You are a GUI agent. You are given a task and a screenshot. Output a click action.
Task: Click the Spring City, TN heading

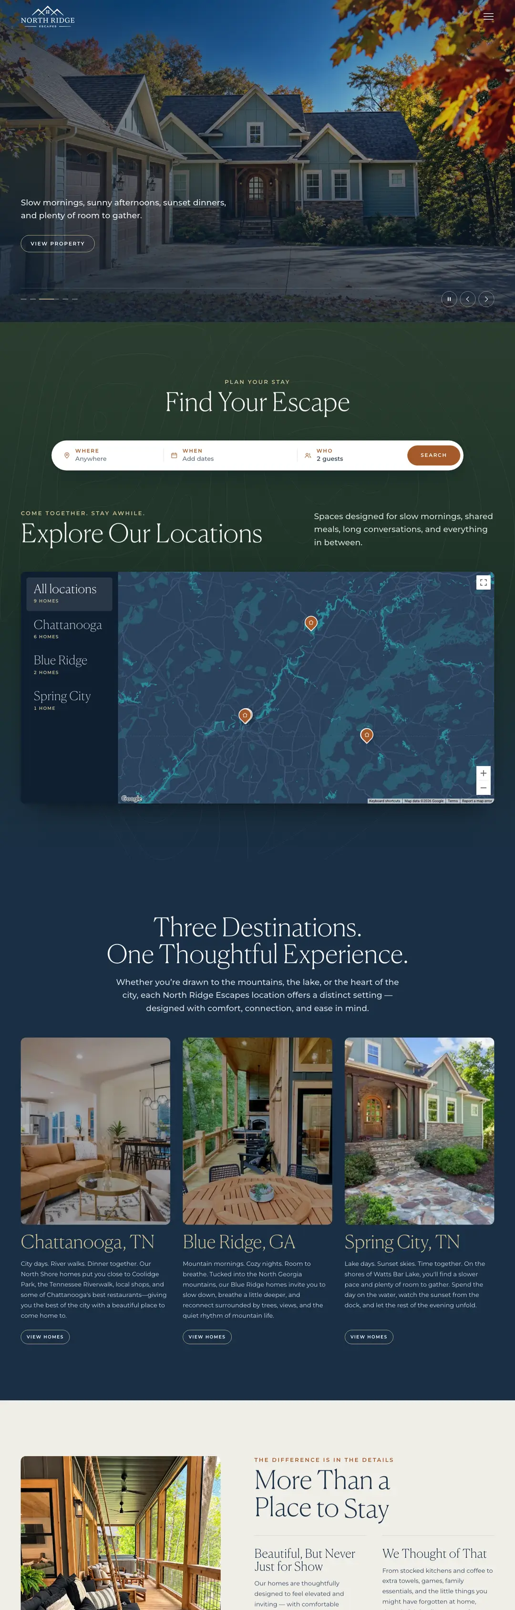point(402,1242)
